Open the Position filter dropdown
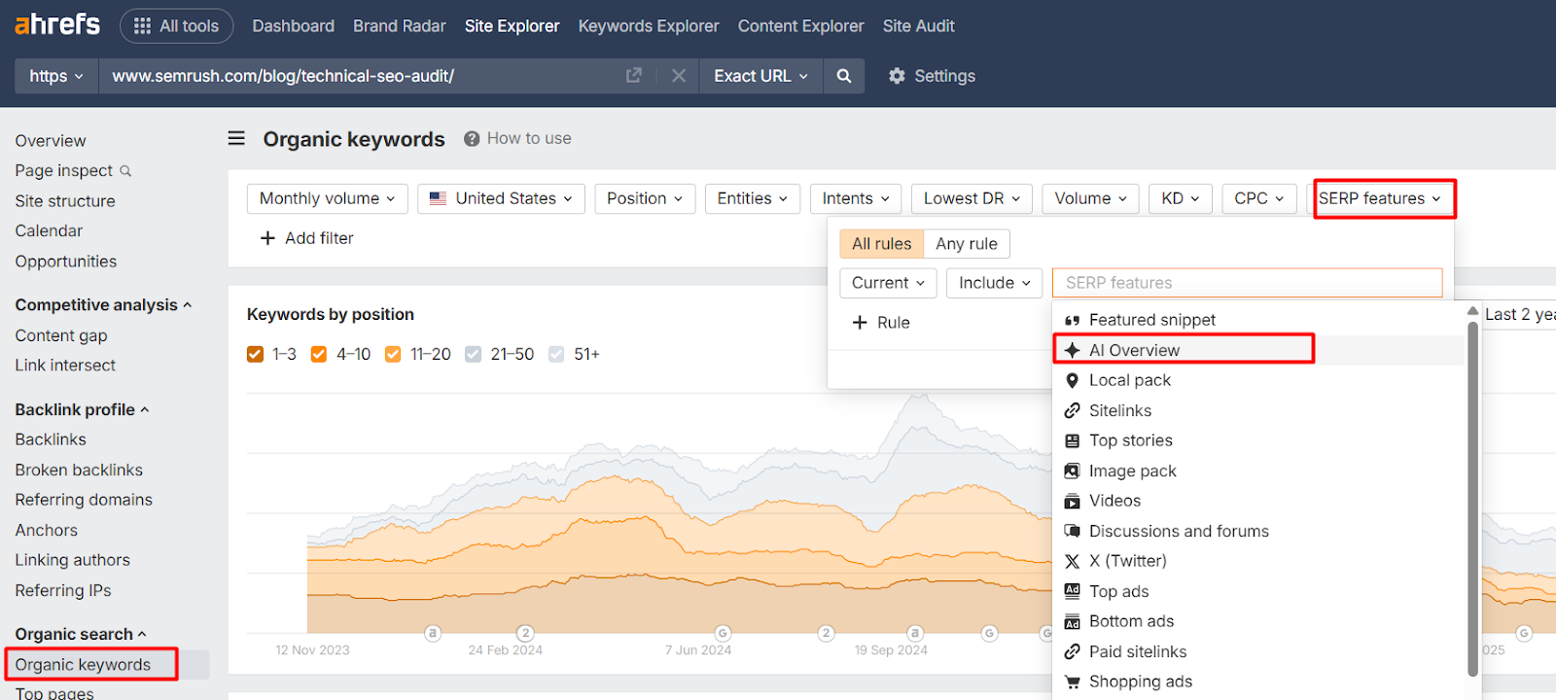Image resolution: width=1556 pixels, height=700 pixels. point(646,198)
